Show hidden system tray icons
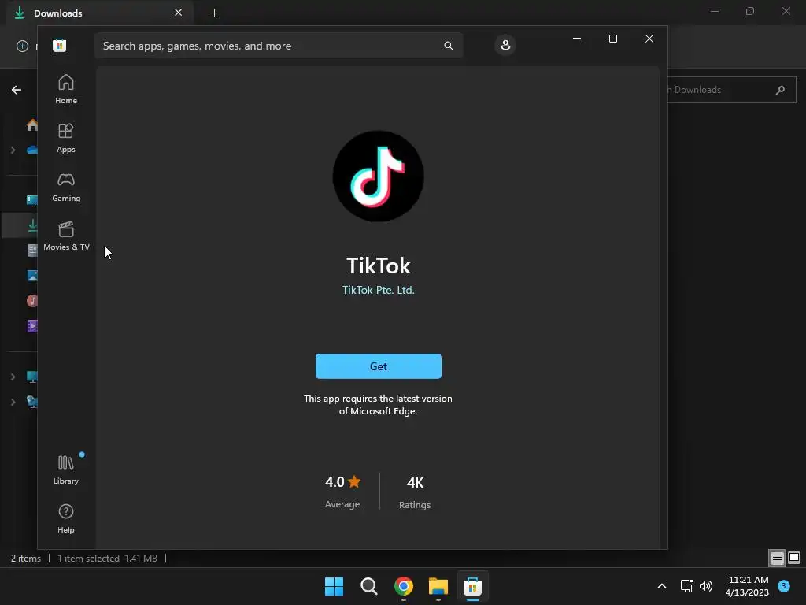Viewport: 806px width, 605px height. 661,586
